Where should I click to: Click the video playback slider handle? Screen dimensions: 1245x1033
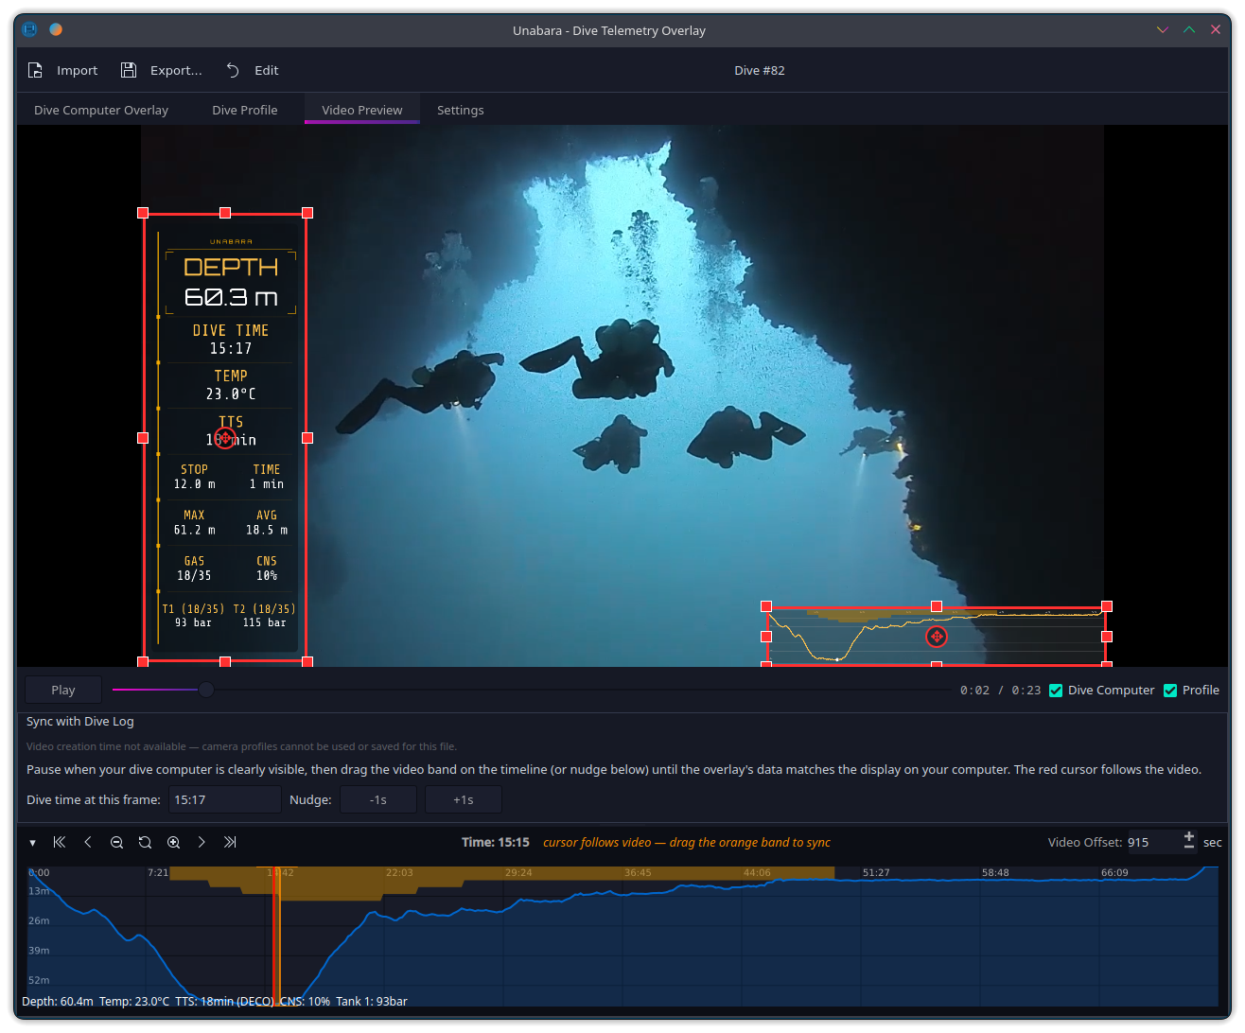(205, 690)
